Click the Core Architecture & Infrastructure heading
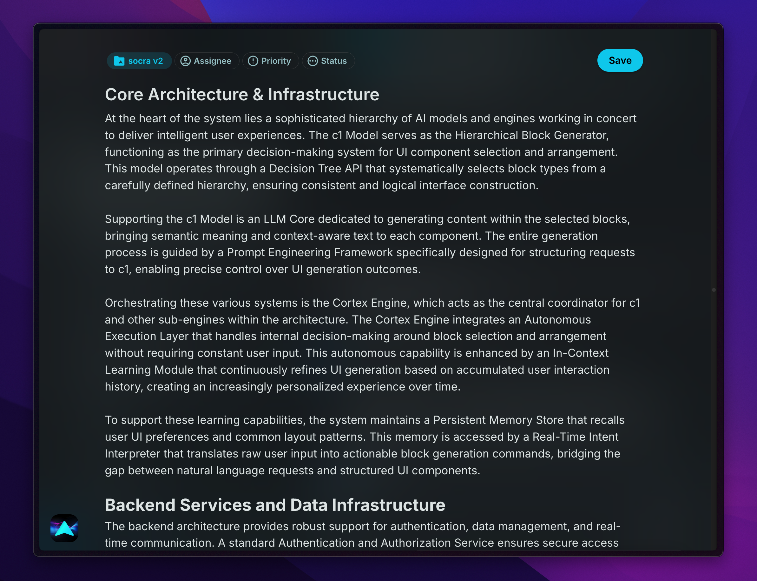The width and height of the screenshot is (757, 581). pyautogui.click(x=242, y=94)
